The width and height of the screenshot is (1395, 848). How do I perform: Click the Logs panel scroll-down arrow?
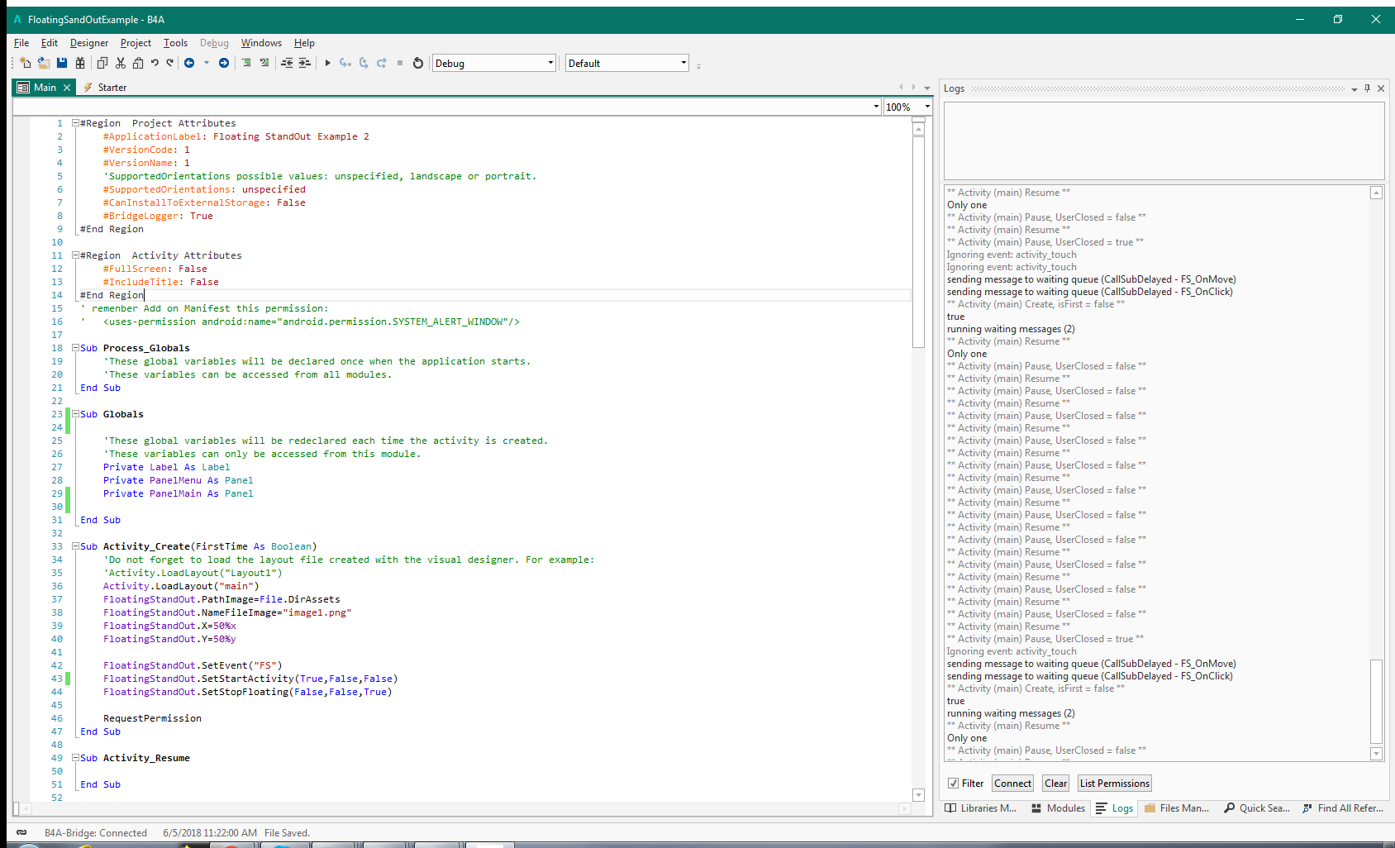(1376, 754)
